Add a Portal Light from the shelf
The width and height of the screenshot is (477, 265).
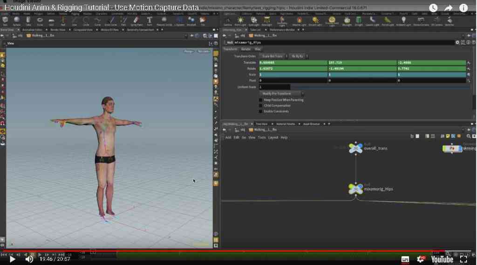[x=387, y=21]
